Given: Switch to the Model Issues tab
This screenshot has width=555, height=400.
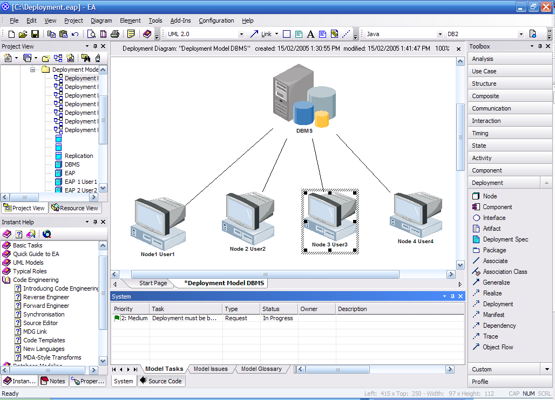Looking at the screenshot, I should tap(211, 369).
